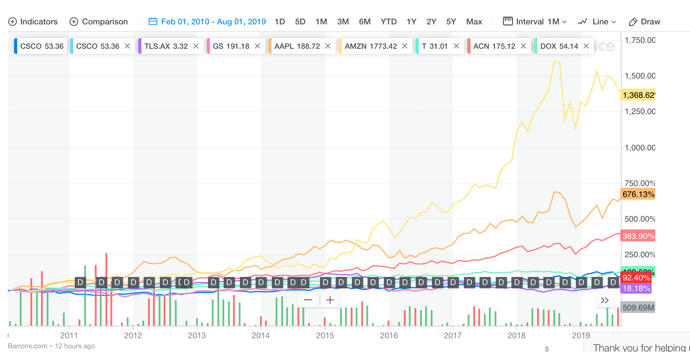Click the main CSCO 53.36 ticker chip
Screen dimensions: 690x352
[x=40, y=46]
